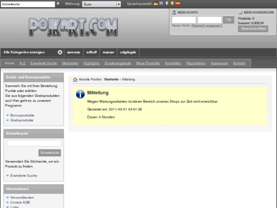Focus the second Mein Konto password field
The width and height of the screenshot is (277, 208).
coord(210,20)
